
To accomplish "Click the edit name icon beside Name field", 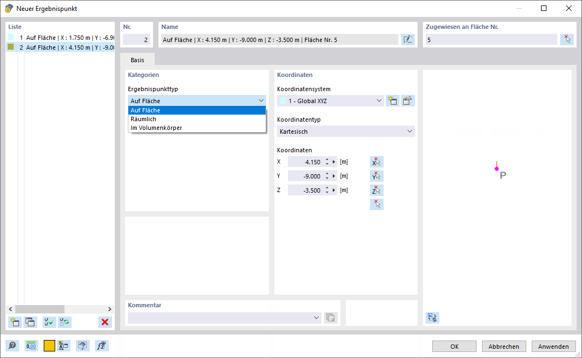I will pos(408,40).
